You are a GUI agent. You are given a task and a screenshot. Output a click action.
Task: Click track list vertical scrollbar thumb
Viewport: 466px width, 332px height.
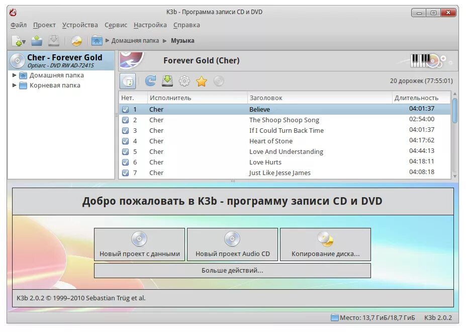pyautogui.click(x=455, y=111)
